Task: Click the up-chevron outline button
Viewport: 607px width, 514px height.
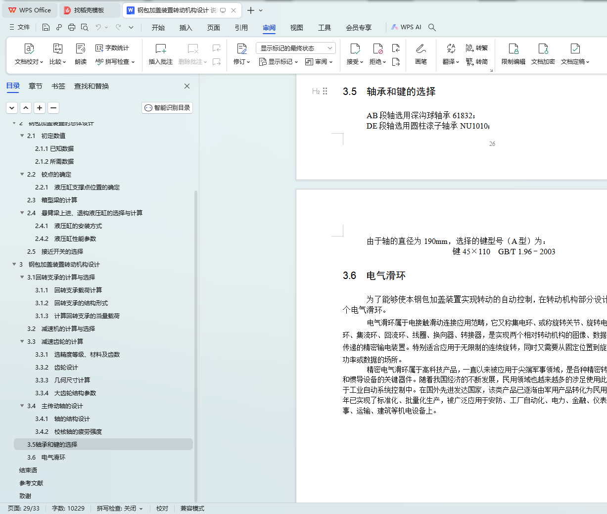Action: (x=26, y=108)
